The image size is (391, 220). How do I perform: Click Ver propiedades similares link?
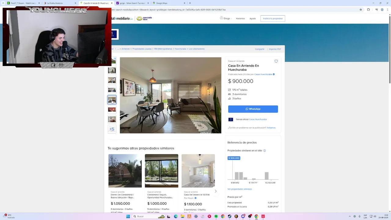click(240, 189)
